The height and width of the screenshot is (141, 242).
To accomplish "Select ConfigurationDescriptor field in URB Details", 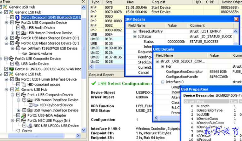I will [x=184, y=71].
